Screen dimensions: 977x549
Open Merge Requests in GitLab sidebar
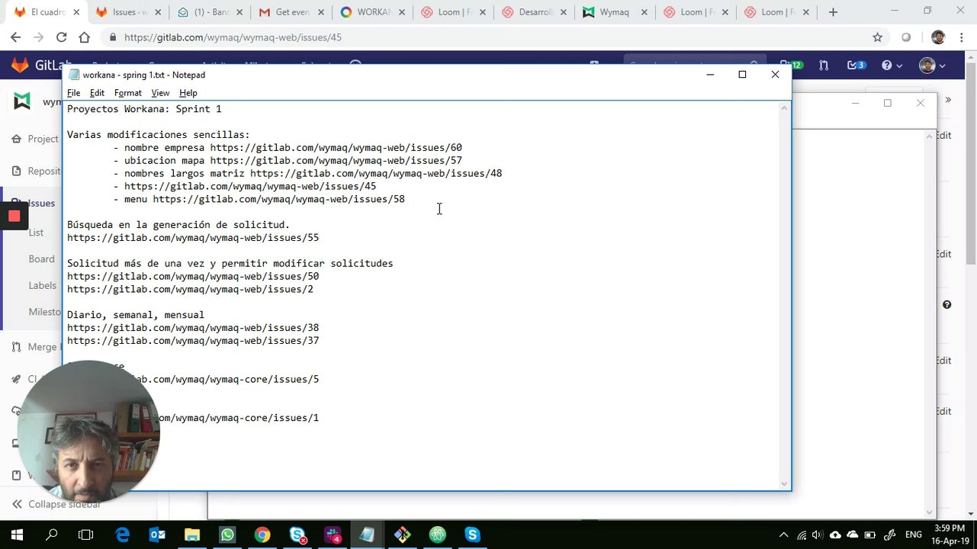coord(35,347)
